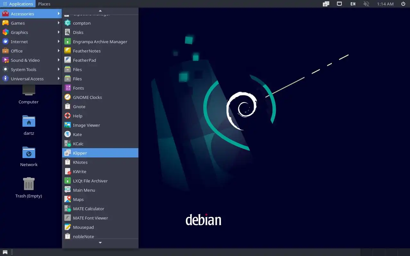Open the empty Trash on the desktop
Viewport: 410px width, 256px height.
29,188
